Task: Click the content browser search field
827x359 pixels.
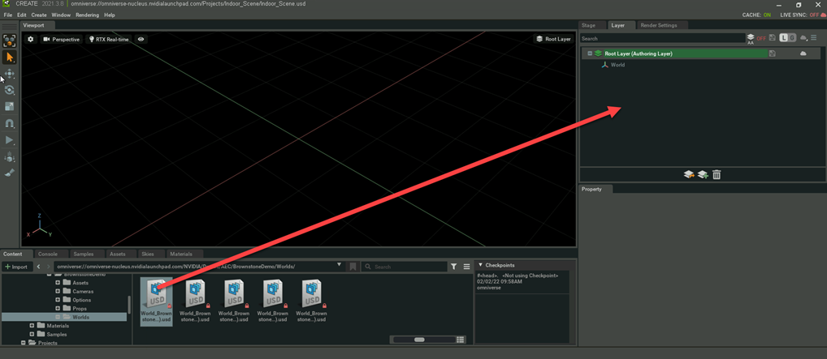Action: click(x=406, y=267)
